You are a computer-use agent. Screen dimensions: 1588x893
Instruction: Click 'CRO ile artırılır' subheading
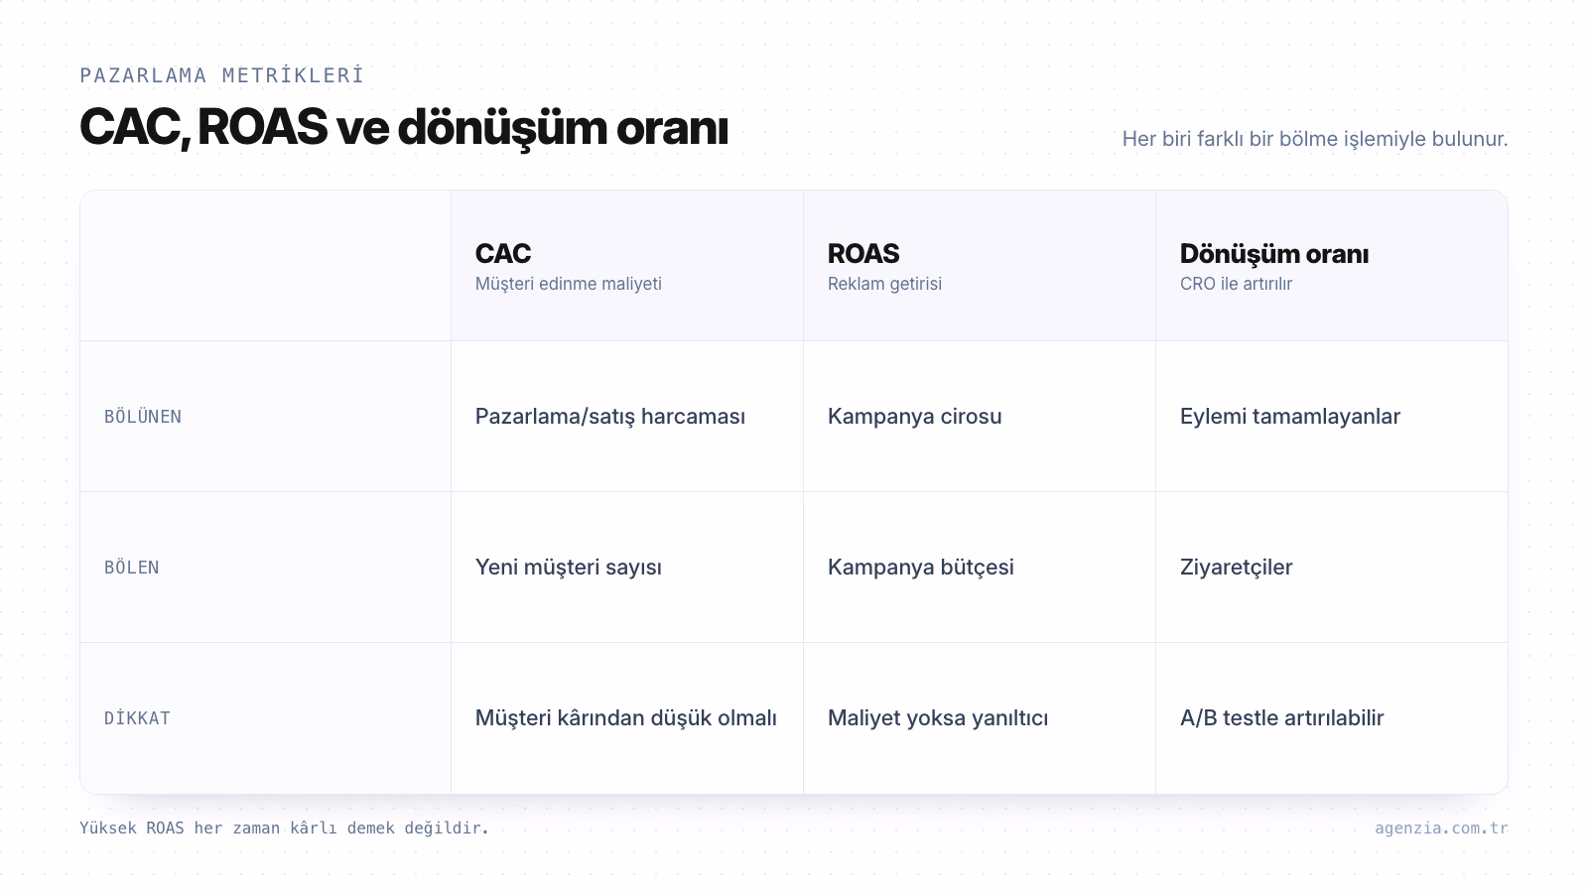pyautogui.click(x=1236, y=284)
